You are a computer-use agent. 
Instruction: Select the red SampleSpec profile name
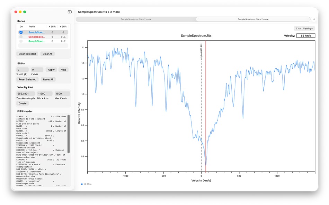[x=37, y=37]
